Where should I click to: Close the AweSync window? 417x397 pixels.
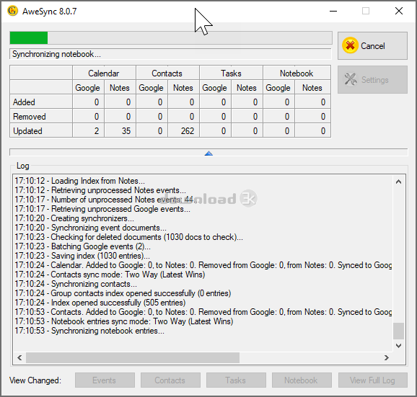coord(399,11)
